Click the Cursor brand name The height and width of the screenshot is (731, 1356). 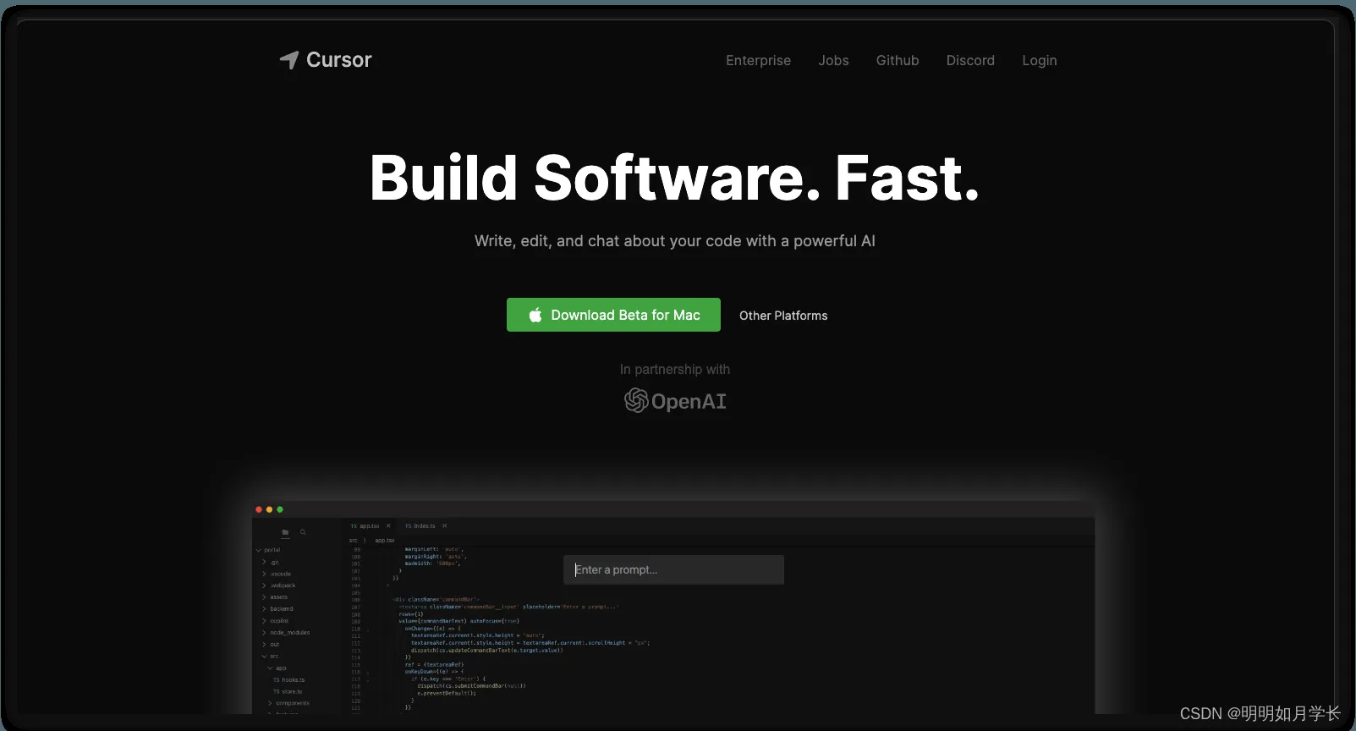pyautogui.click(x=339, y=60)
